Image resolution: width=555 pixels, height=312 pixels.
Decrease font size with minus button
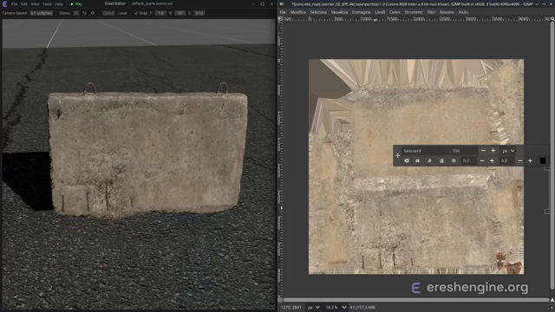[483, 151]
